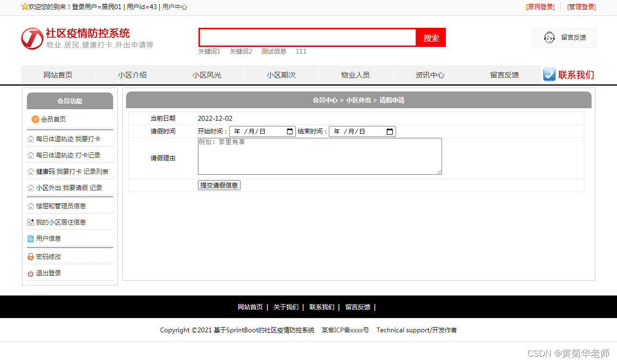Open 每日体温轨迹 我要打卡 sidebar link
Screen dimensions: 617x363
click(68, 139)
